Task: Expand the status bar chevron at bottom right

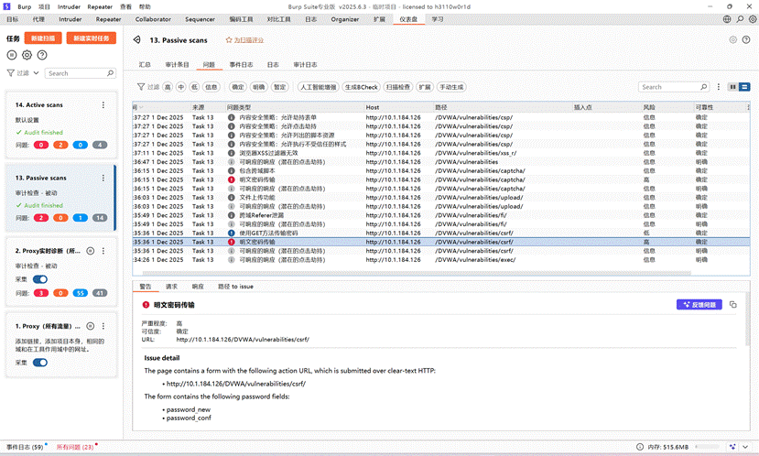Action: pos(745,447)
